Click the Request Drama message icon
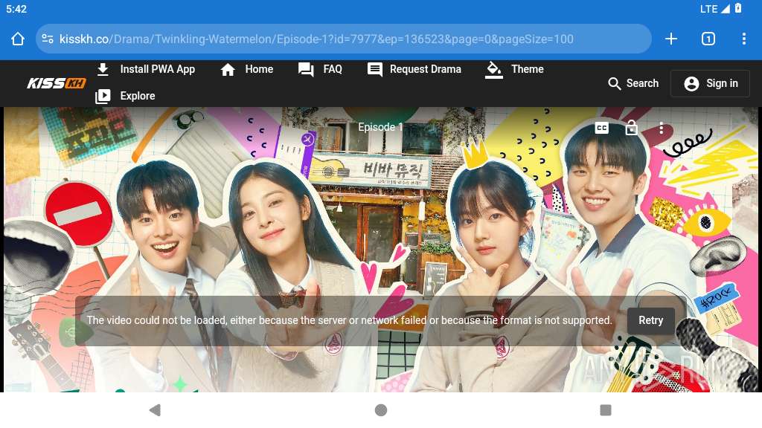This screenshot has width=762, height=428. 375,69
